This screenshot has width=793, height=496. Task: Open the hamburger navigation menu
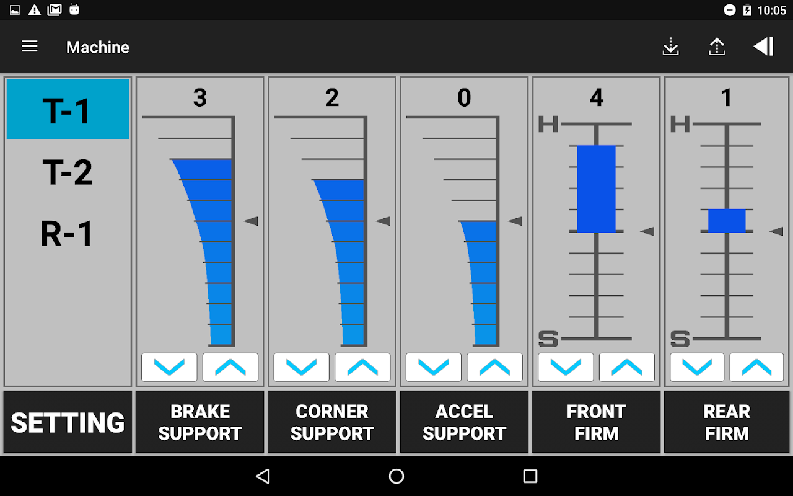30,46
